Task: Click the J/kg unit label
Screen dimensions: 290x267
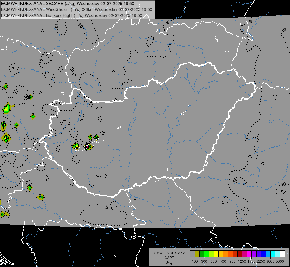Action: pyautogui.click(x=169, y=263)
